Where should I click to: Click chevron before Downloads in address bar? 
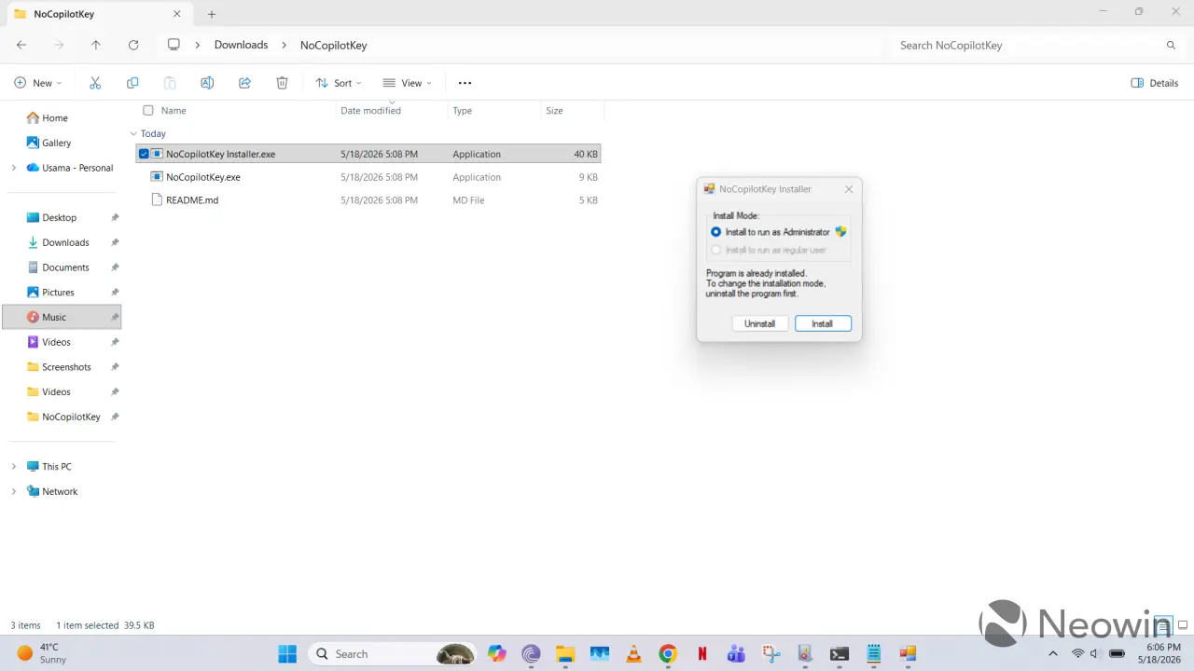pyautogui.click(x=198, y=45)
